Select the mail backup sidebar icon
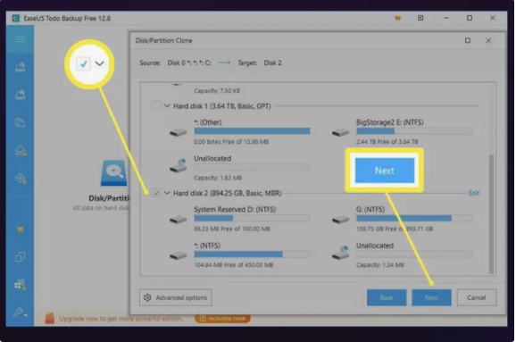 [21, 151]
